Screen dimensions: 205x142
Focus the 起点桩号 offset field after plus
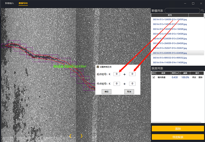(x=132, y=74)
